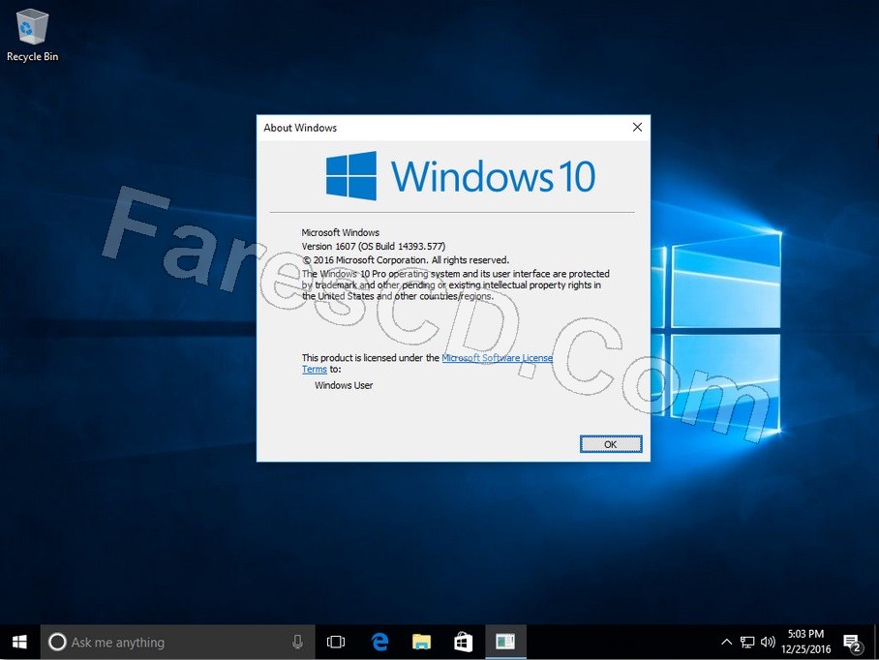Open the volume control tray icon
Screen dimensions: 879x660
(768, 642)
